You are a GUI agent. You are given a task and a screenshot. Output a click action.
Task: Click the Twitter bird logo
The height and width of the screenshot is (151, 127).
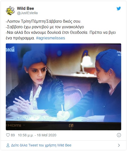coord(119,9)
